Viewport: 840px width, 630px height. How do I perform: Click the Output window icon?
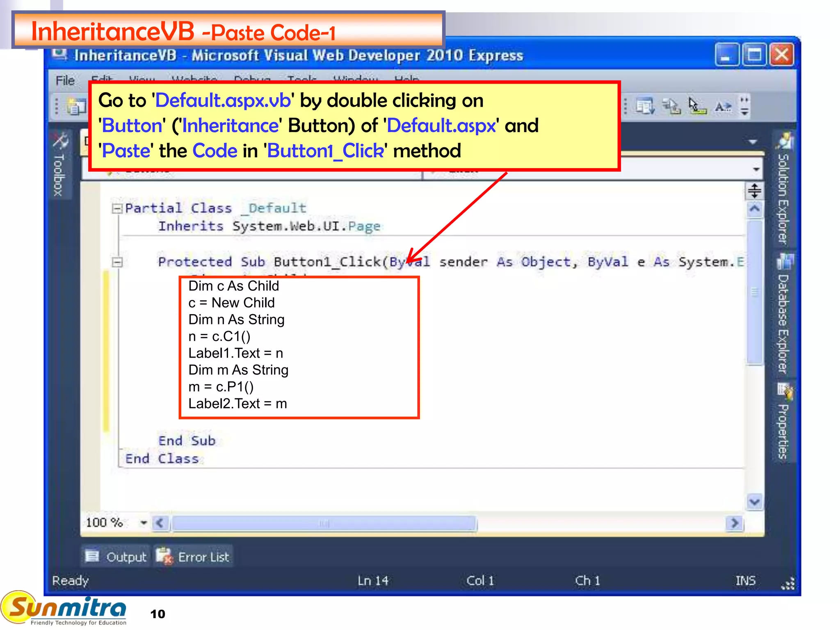[x=92, y=556]
